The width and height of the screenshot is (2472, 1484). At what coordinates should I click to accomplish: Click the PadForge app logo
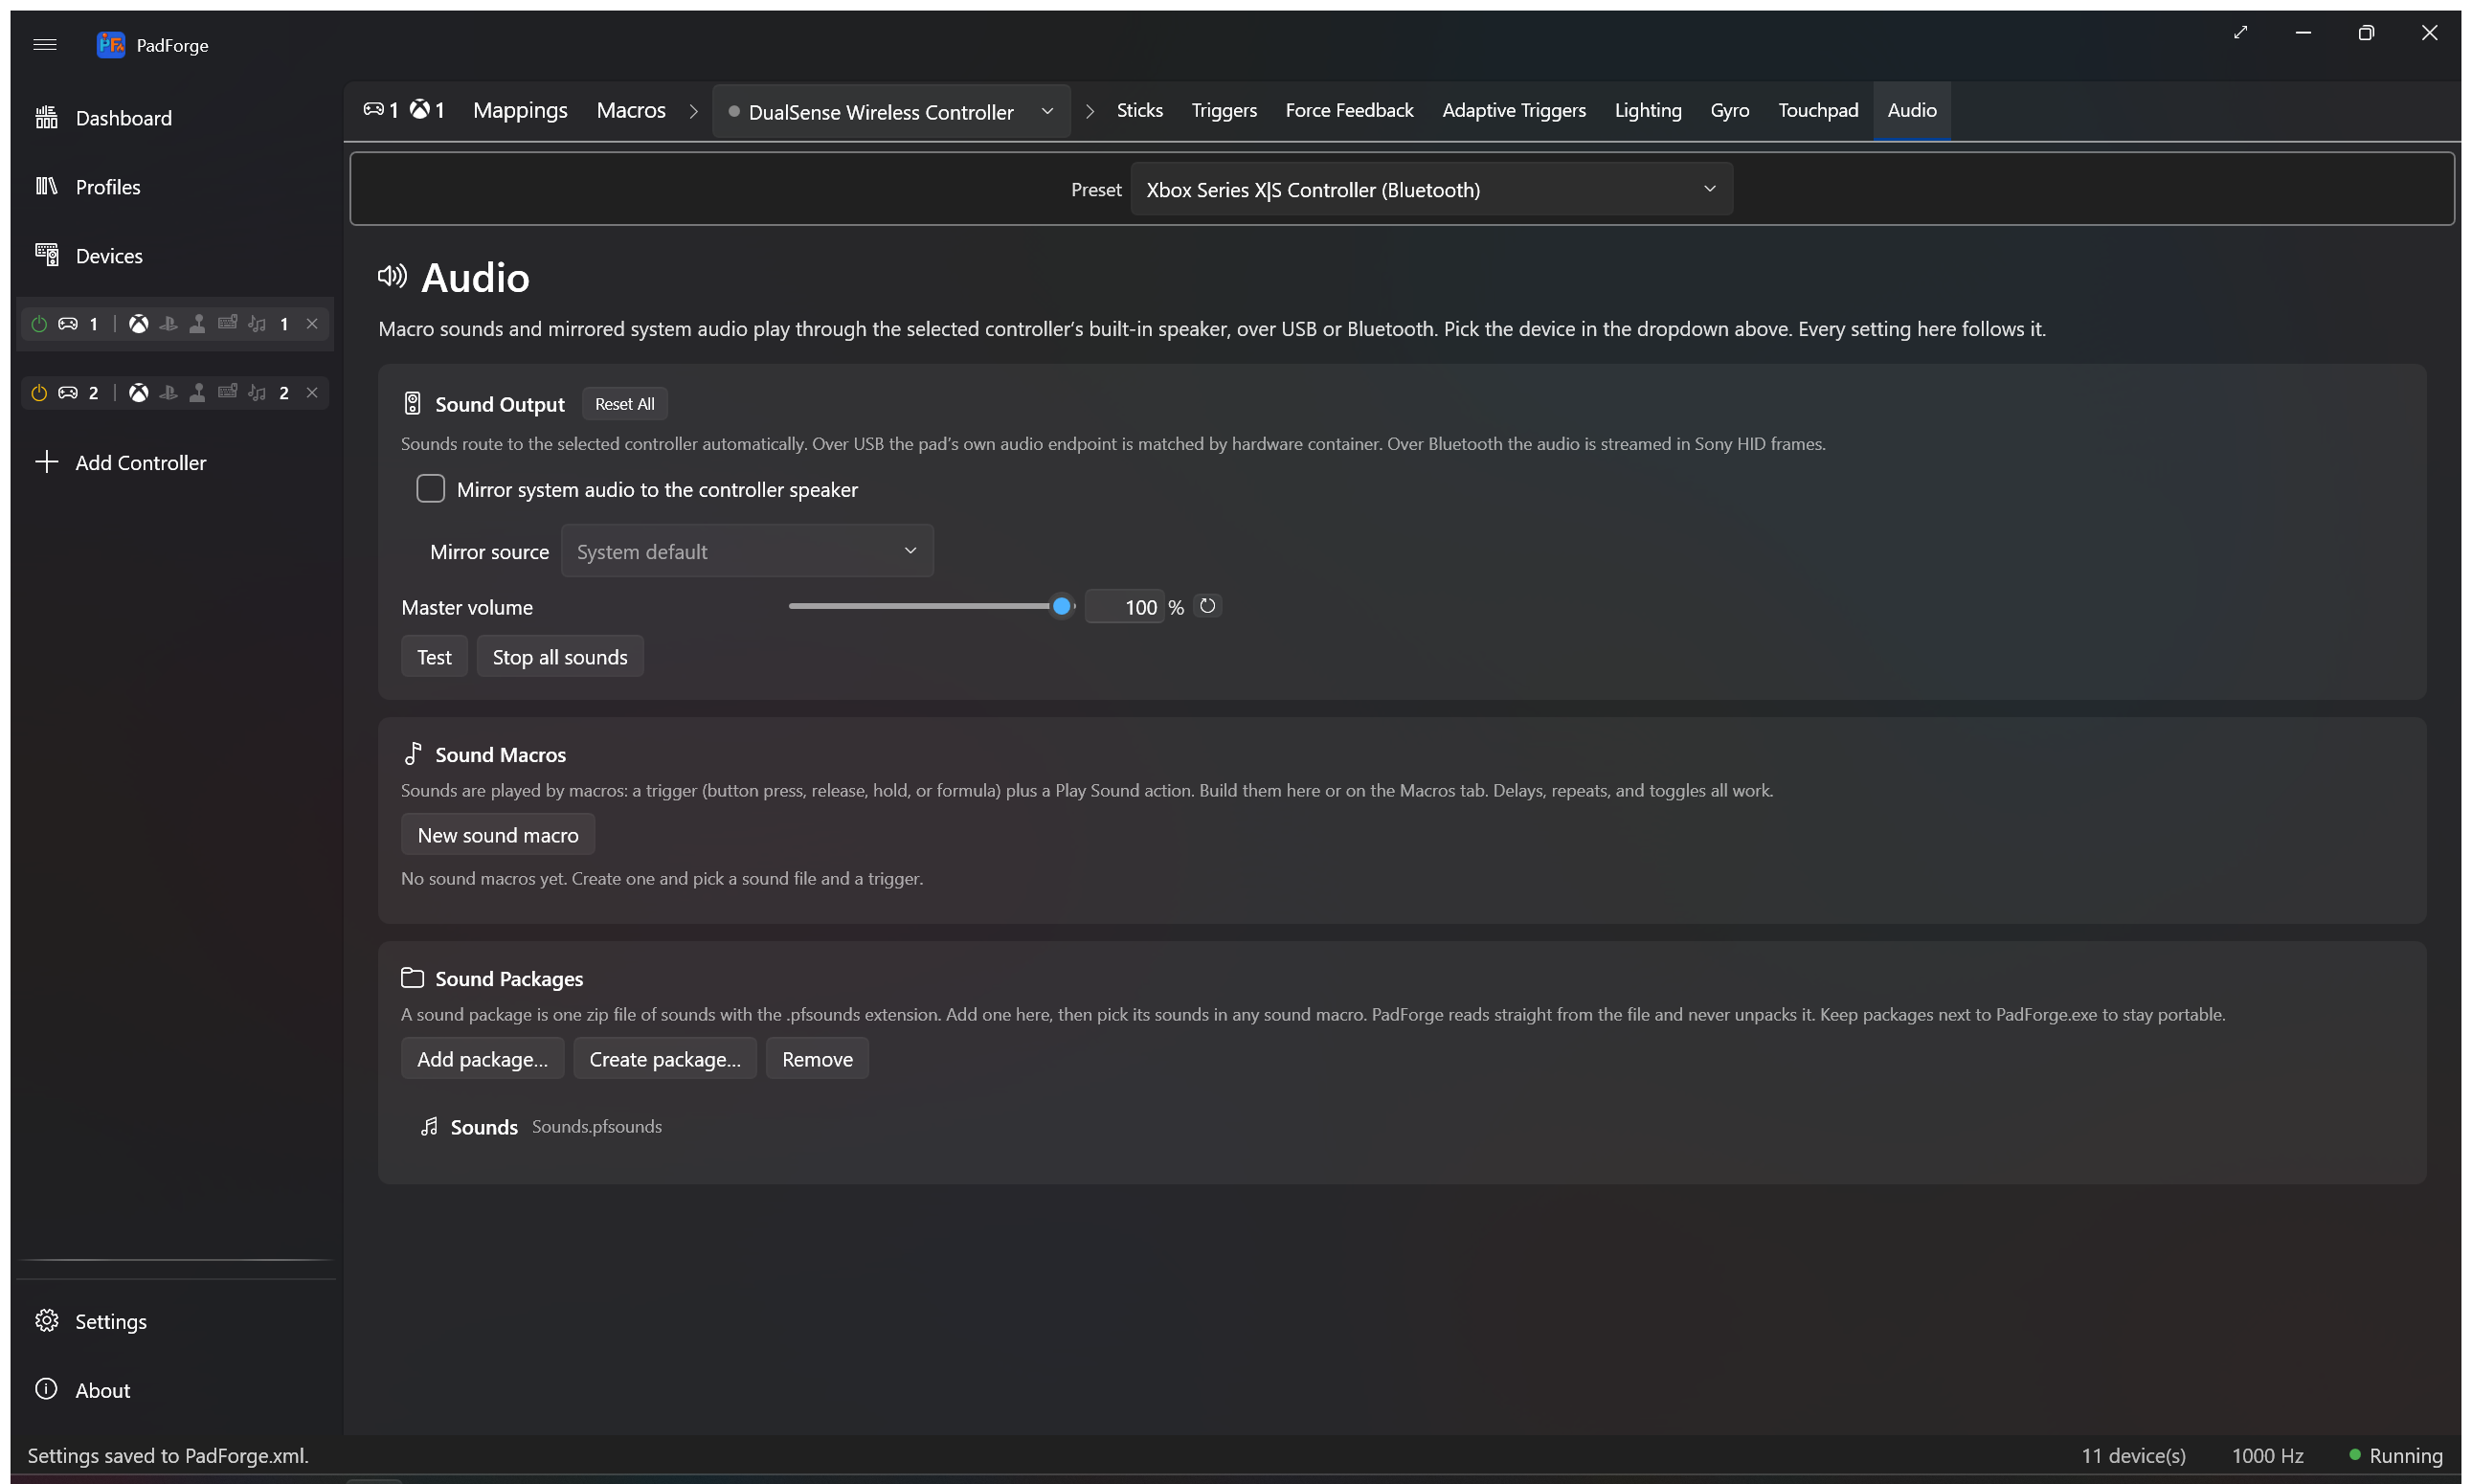[110, 44]
